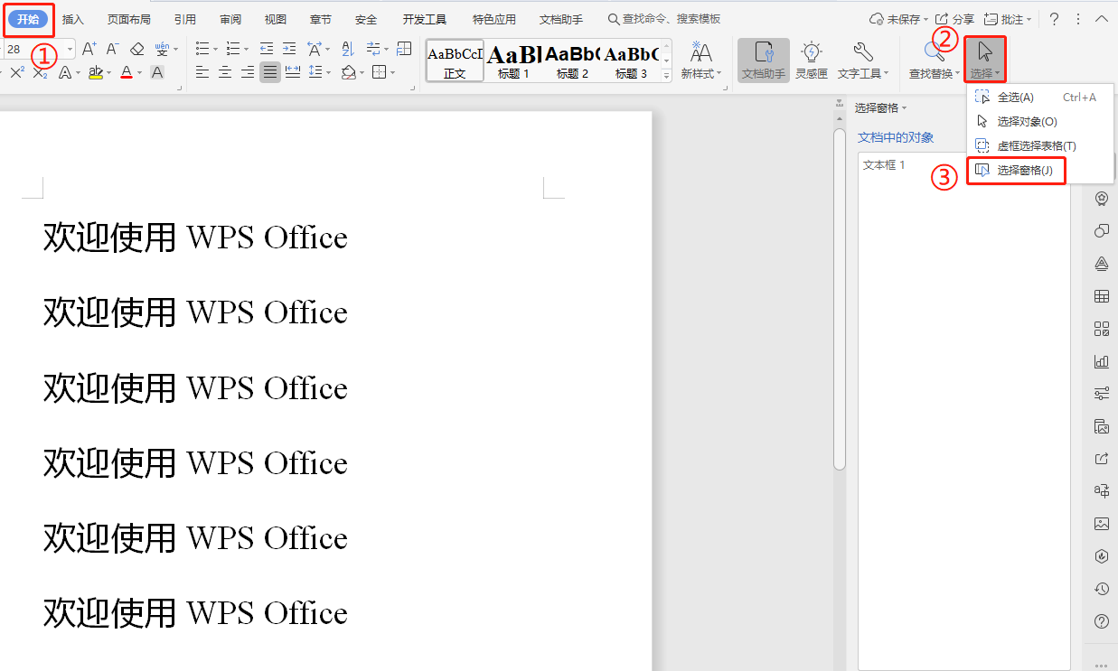The width and height of the screenshot is (1118, 671).
Task: Choose 虚框选择表格(T) from the menu
Action: (x=1039, y=145)
